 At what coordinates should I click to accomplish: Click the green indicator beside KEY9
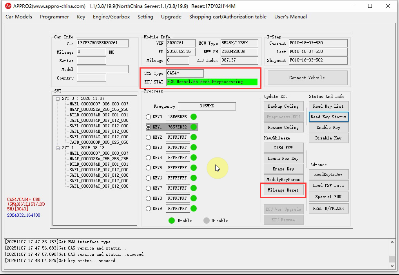click(x=194, y=208)
